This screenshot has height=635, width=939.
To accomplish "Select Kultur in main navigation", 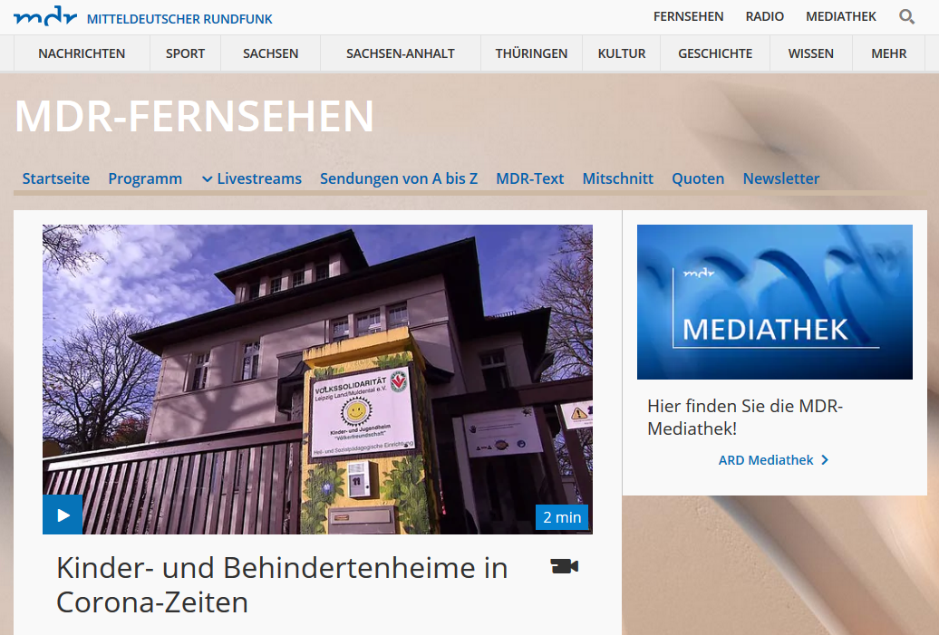I will click(x=622, y=53).
